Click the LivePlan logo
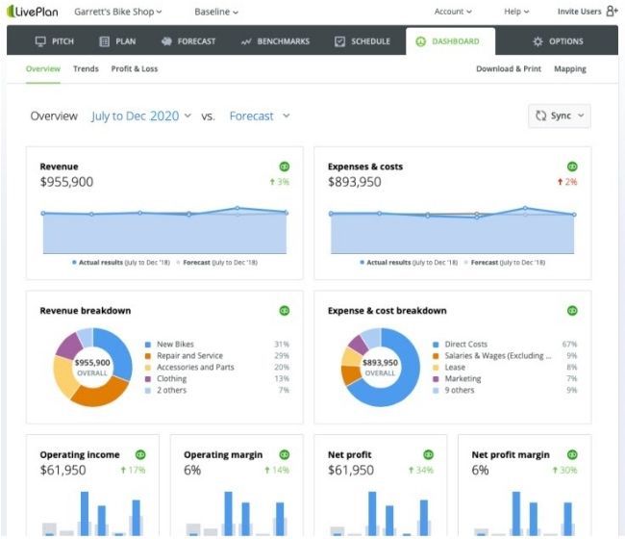625x539 pixels. 33,12
